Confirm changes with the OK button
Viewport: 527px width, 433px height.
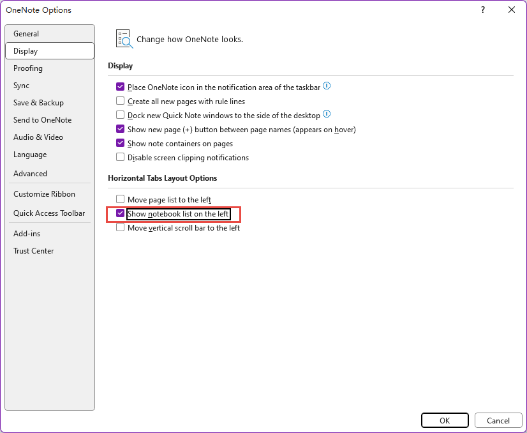[445, 420]
